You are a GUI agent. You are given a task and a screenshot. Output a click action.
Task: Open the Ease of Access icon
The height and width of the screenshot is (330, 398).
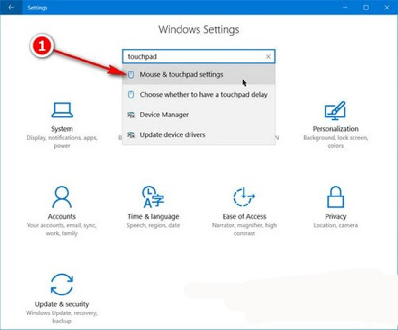pos(244,197)
